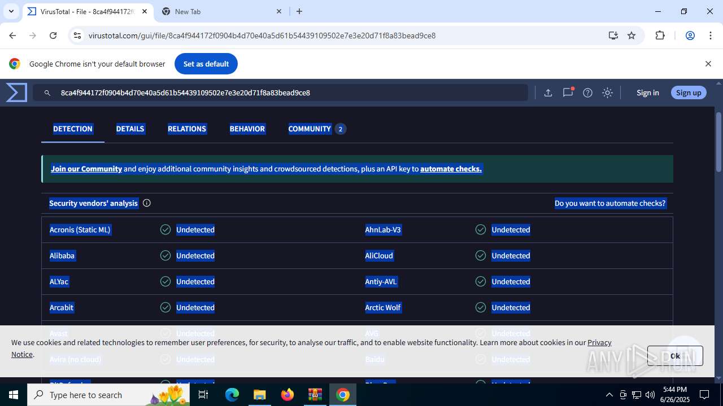This screenshot has height=406, width=723.
Task: Click the volume speaker tray icon
Action: click(650, 395)
